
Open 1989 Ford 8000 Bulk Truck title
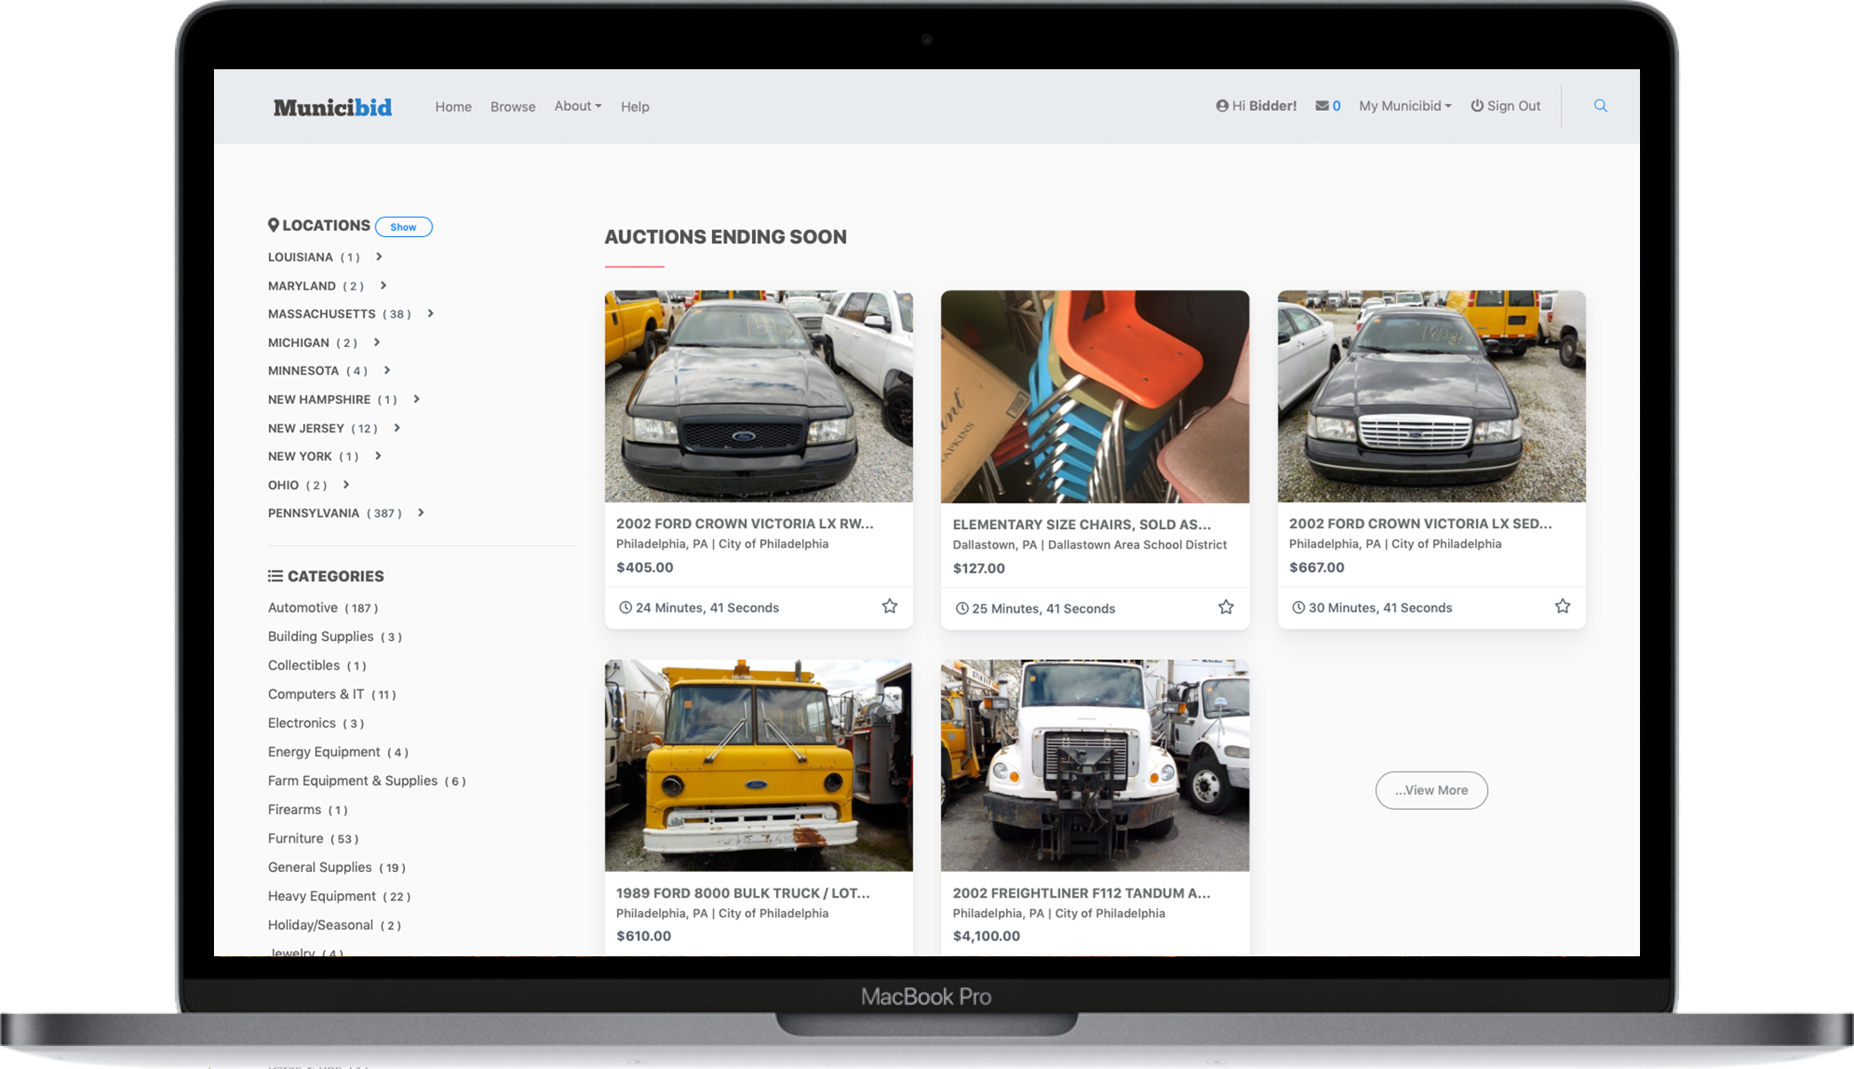(x=743, y=892)
